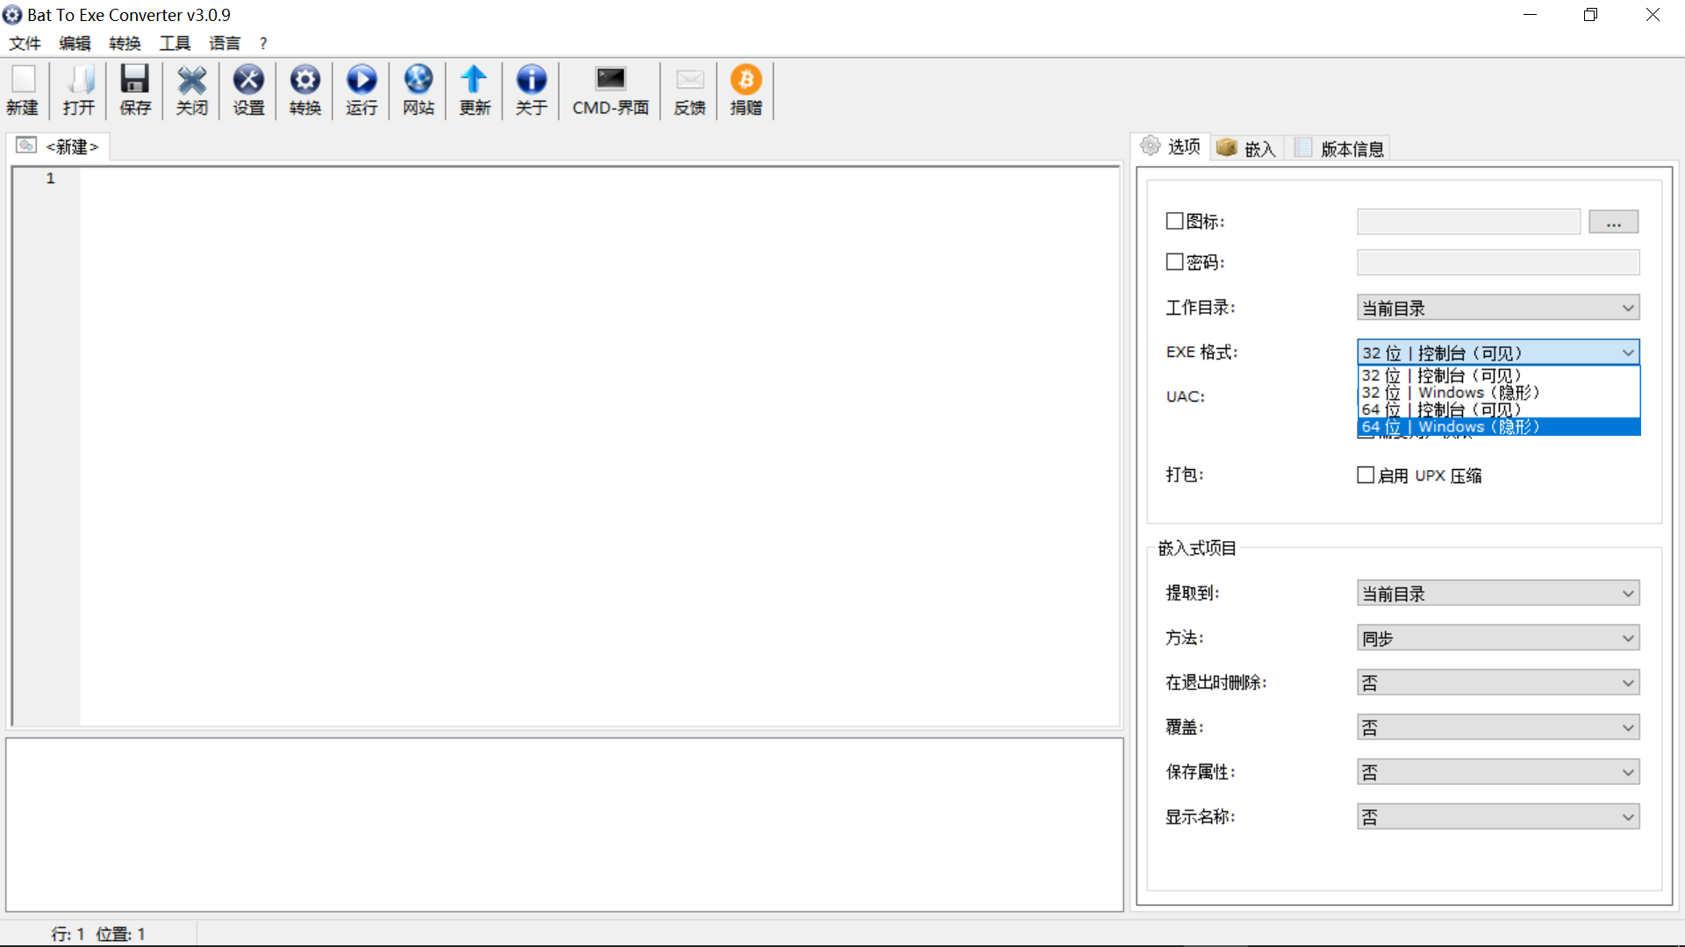Switch to the 版本信息 tab

pyautogui.click(x=1342, y=148)
